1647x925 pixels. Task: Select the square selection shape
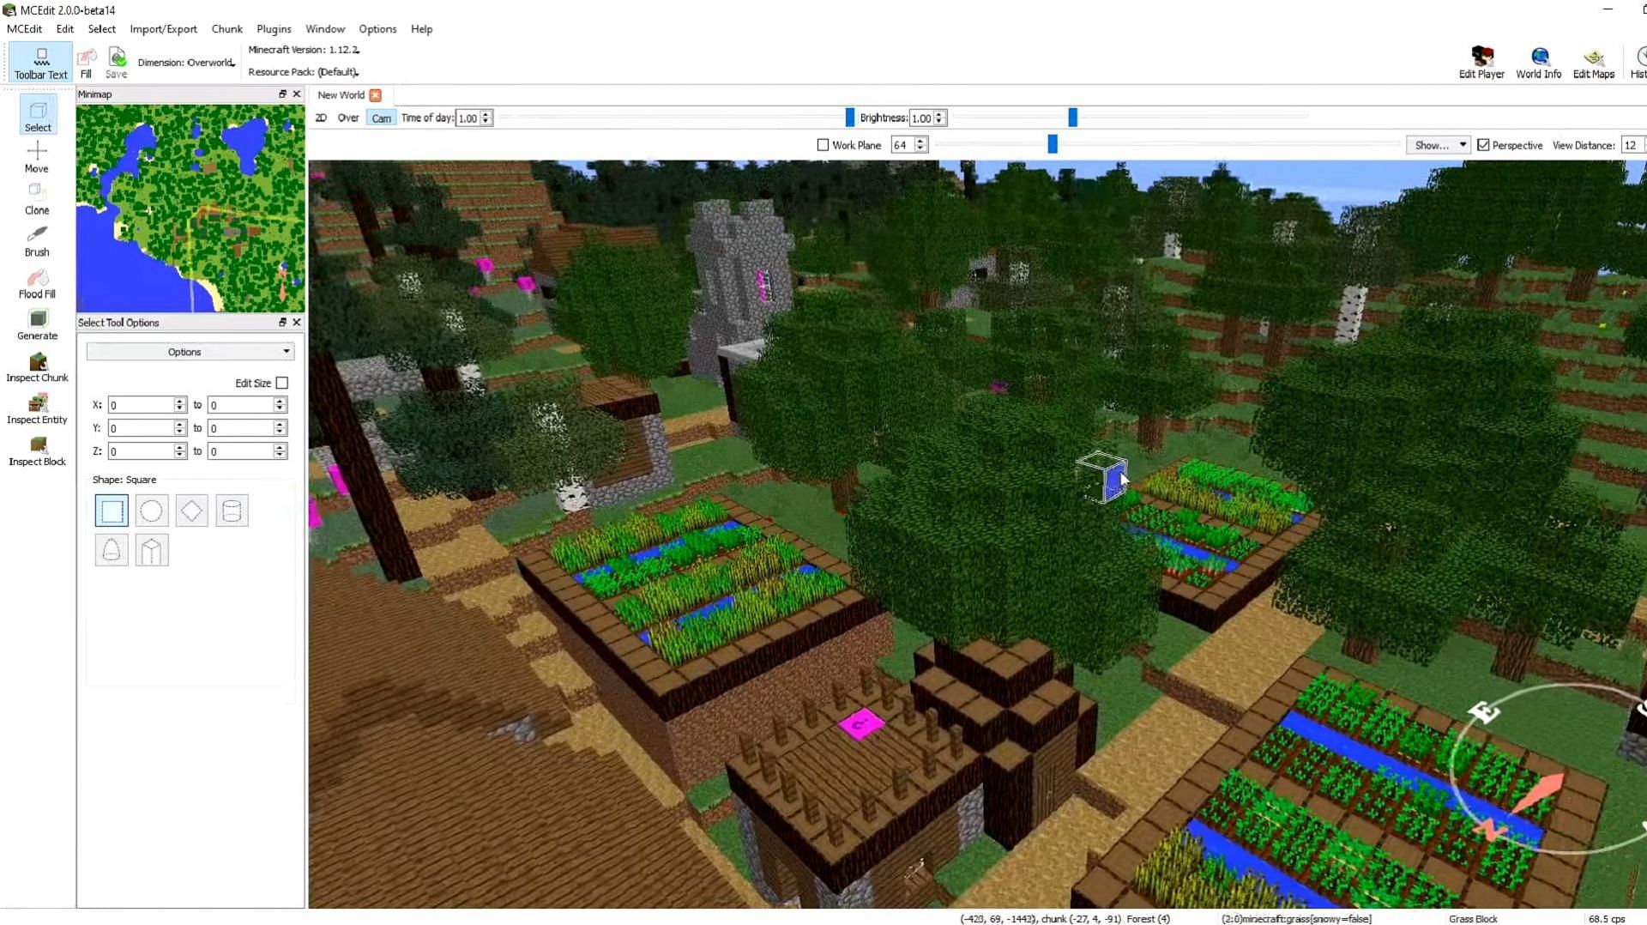[x=112, y=511]
